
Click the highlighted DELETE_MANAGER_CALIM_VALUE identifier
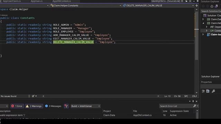click(74, 42)
